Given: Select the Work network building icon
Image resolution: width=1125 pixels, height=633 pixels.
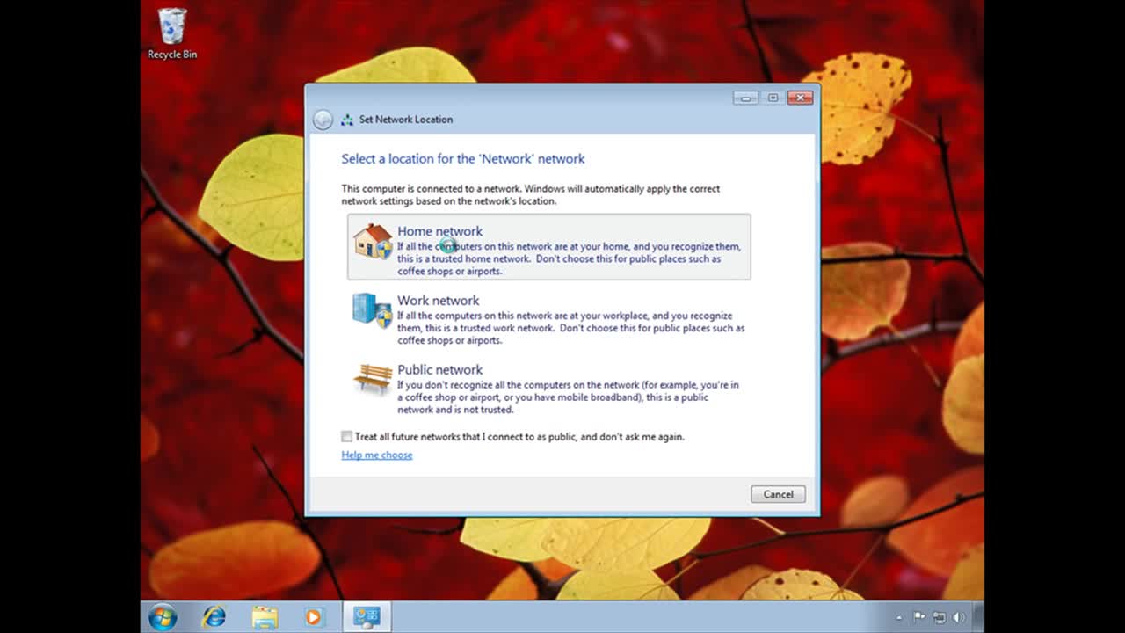Looking at the screenshot, I should 373,310.
